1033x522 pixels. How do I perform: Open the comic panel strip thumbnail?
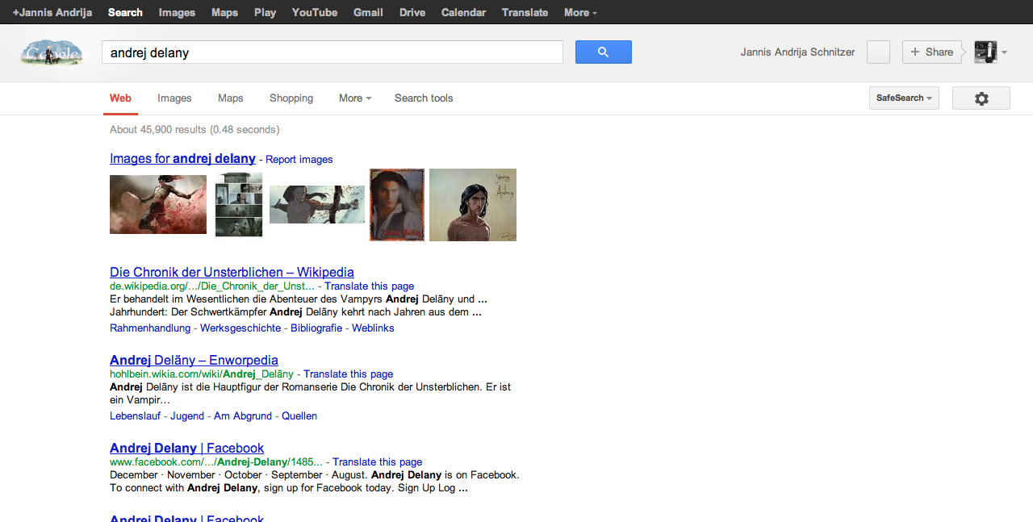[239, 205]
